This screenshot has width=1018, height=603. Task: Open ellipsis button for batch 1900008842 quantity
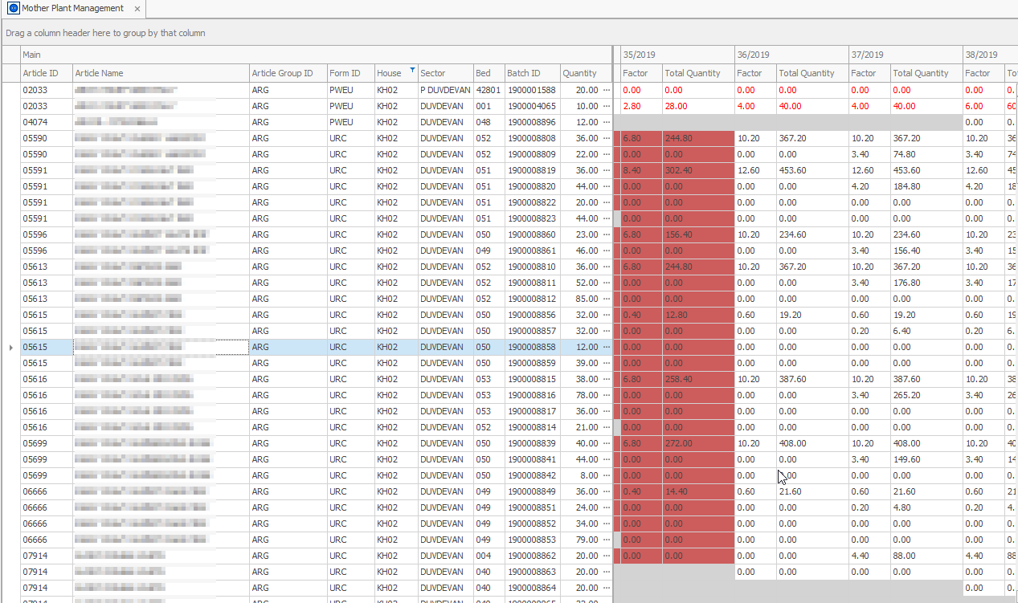607,475
